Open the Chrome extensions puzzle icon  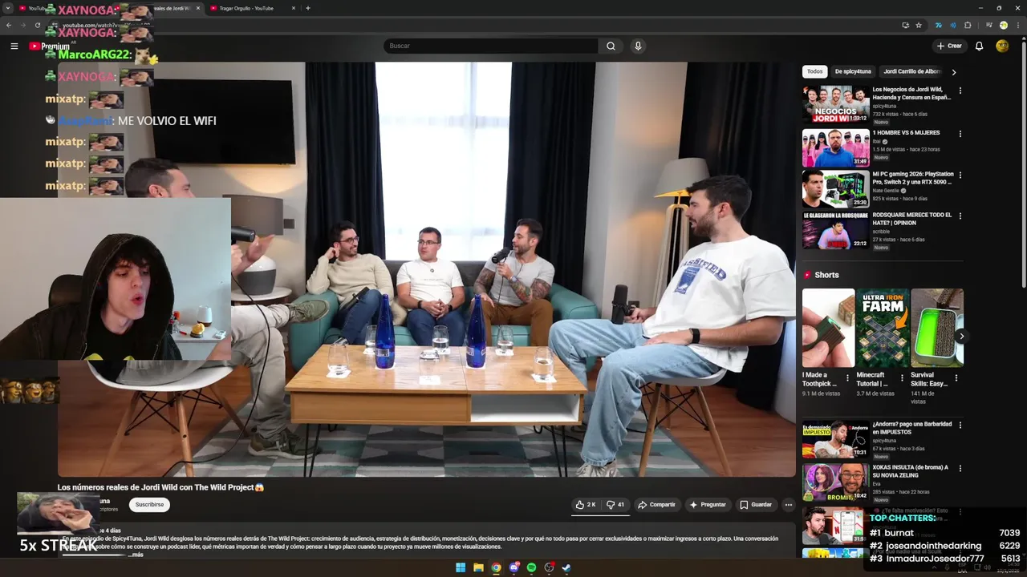[x=968, y=25]
